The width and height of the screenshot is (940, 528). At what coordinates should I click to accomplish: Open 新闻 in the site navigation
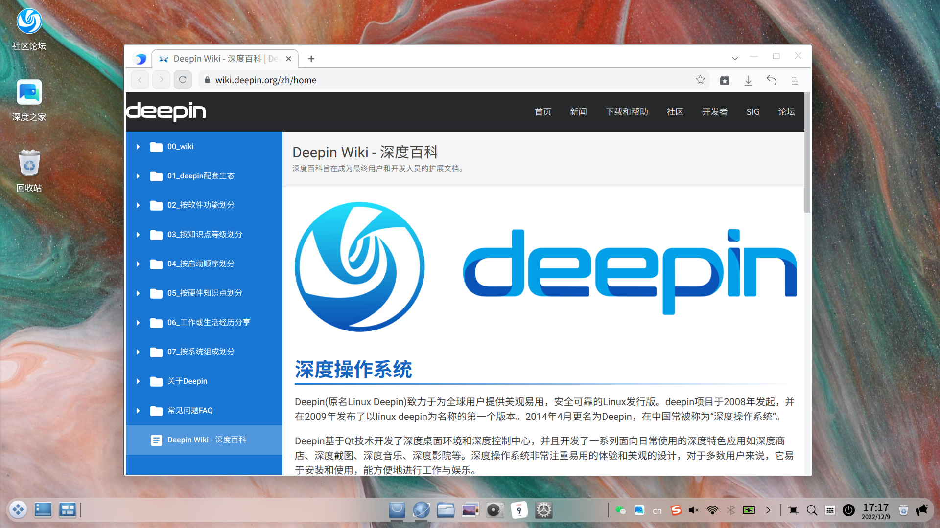578,112
